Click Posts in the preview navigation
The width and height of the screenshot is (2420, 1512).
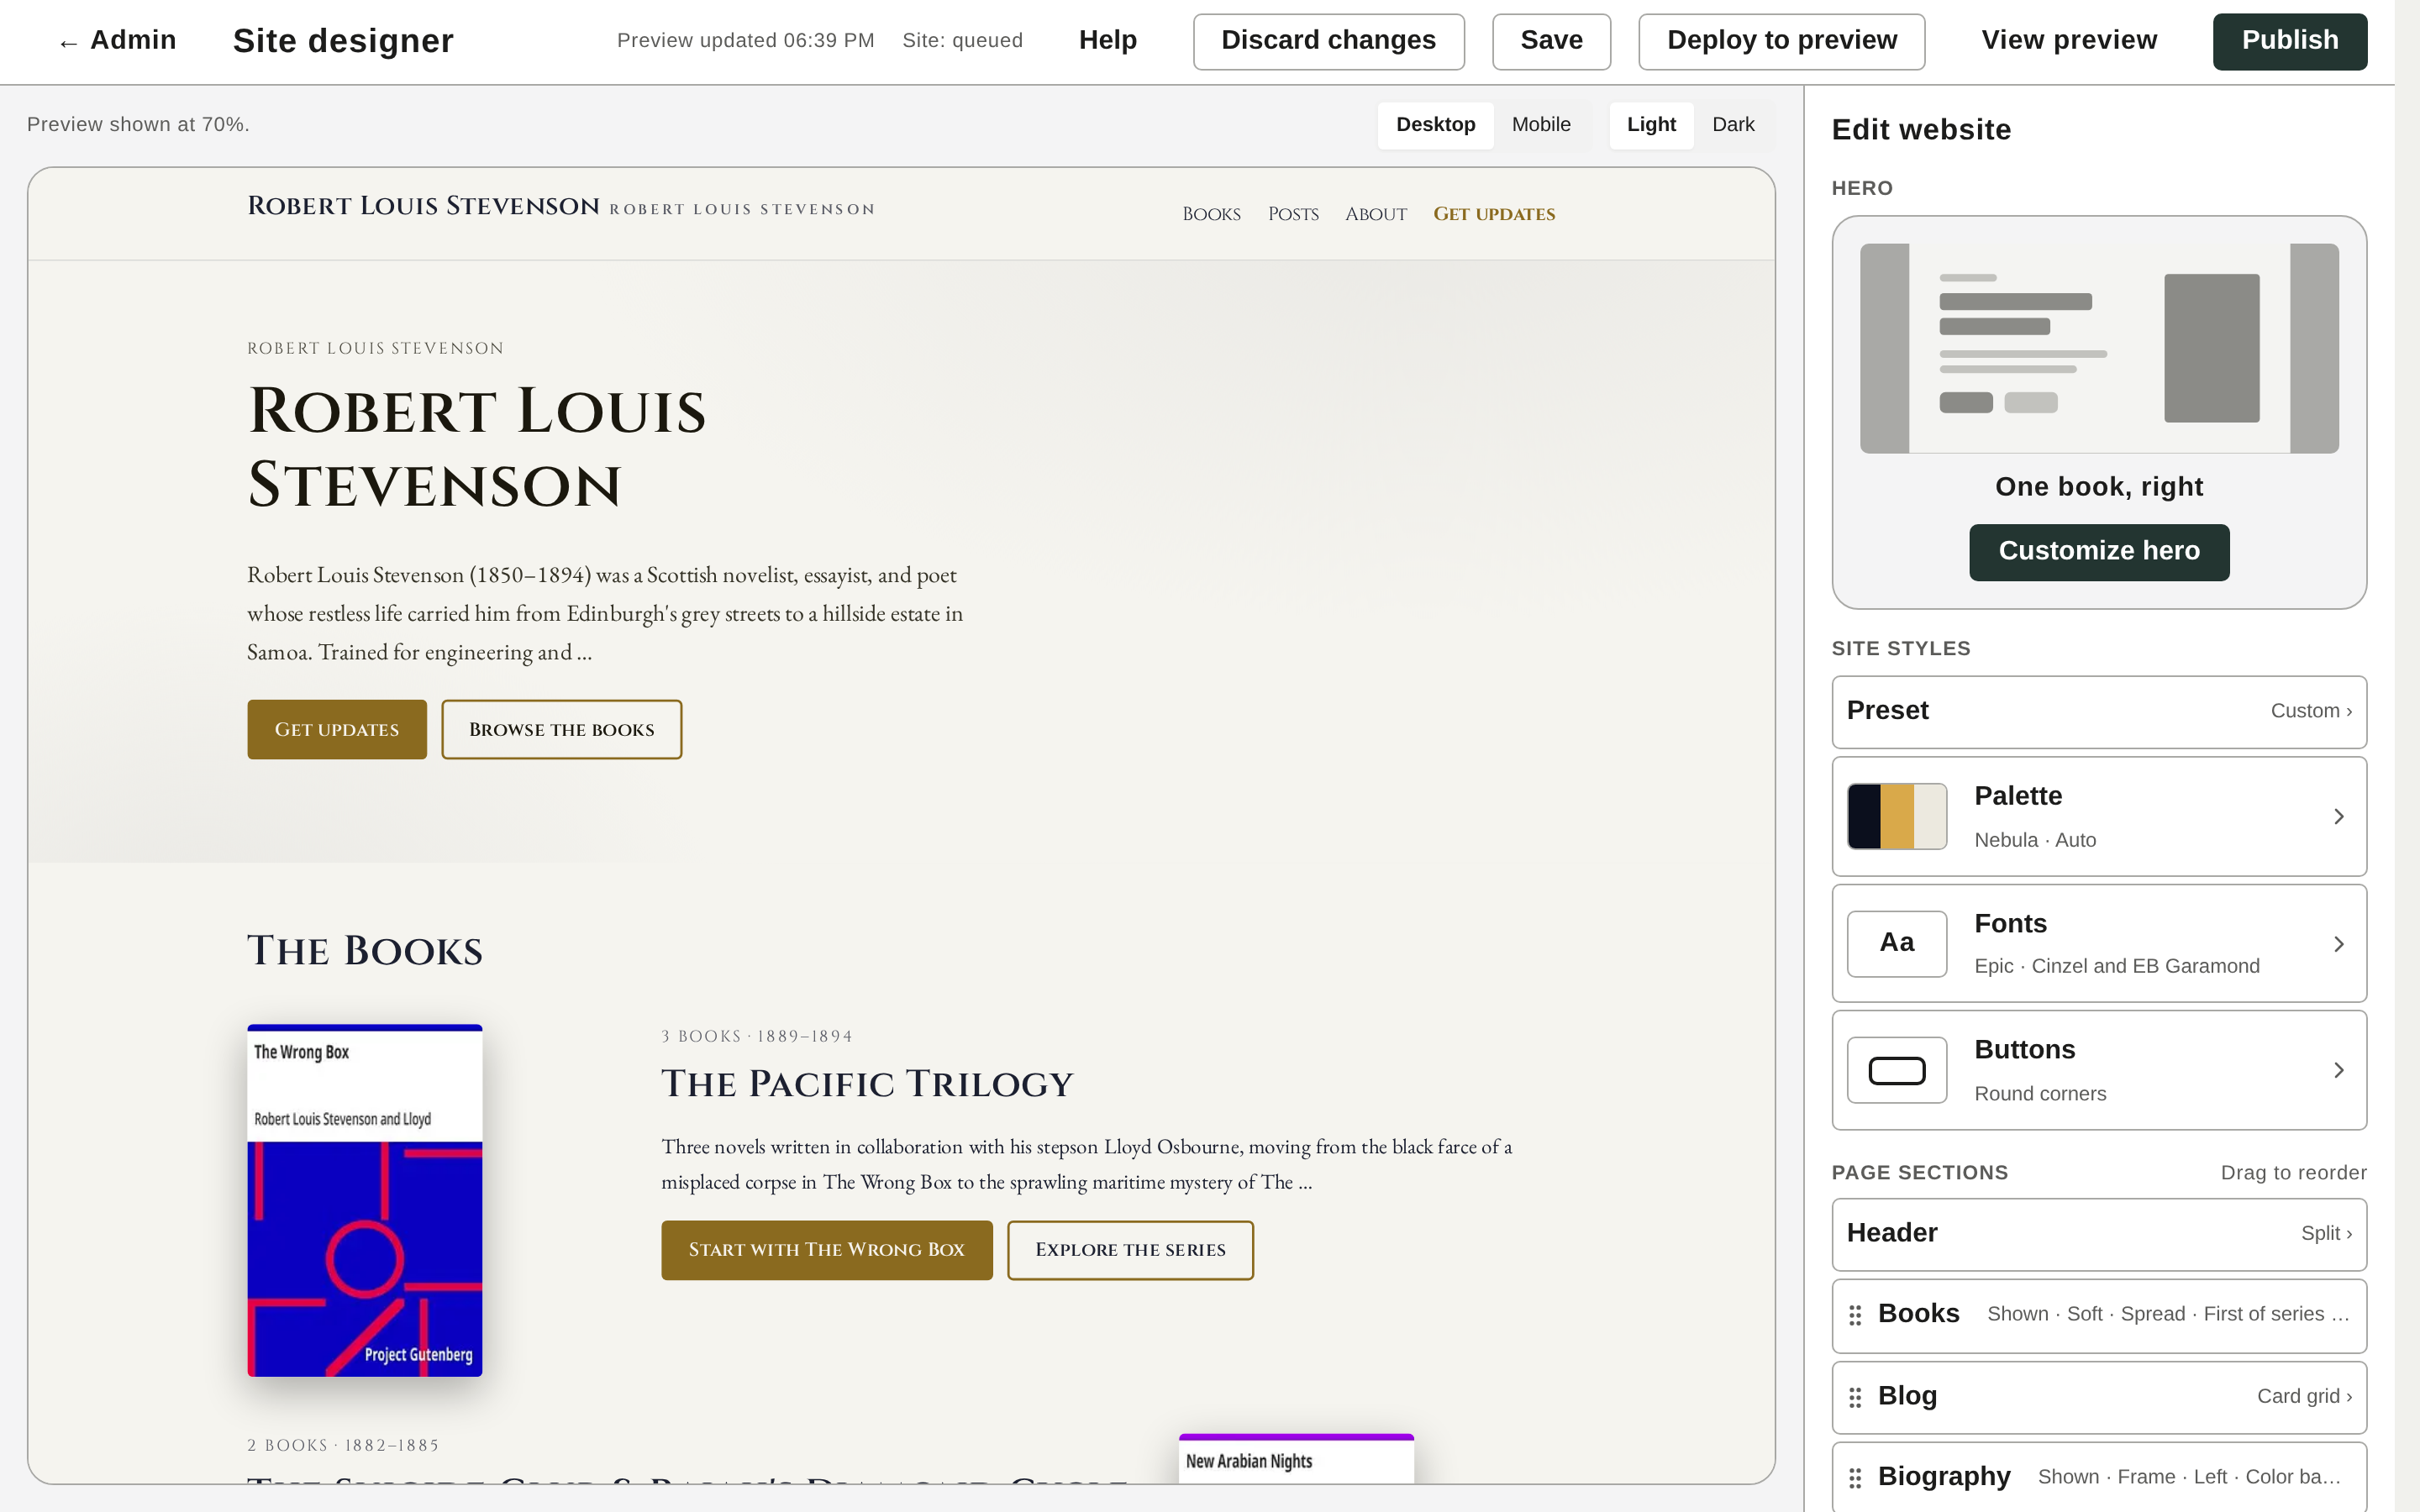(x=1293, y=214)
